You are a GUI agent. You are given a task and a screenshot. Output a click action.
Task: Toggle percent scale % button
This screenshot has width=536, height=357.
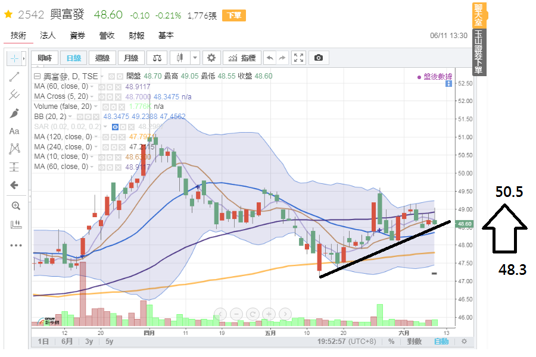tap(391, 342)
